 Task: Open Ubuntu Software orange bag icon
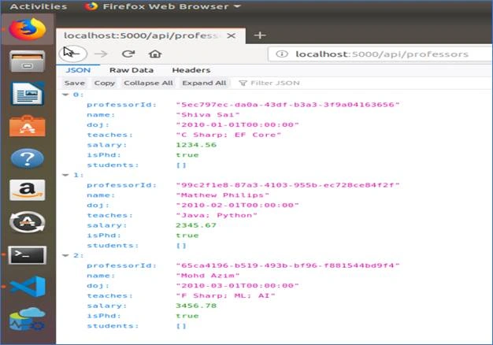tap(28, 126)
